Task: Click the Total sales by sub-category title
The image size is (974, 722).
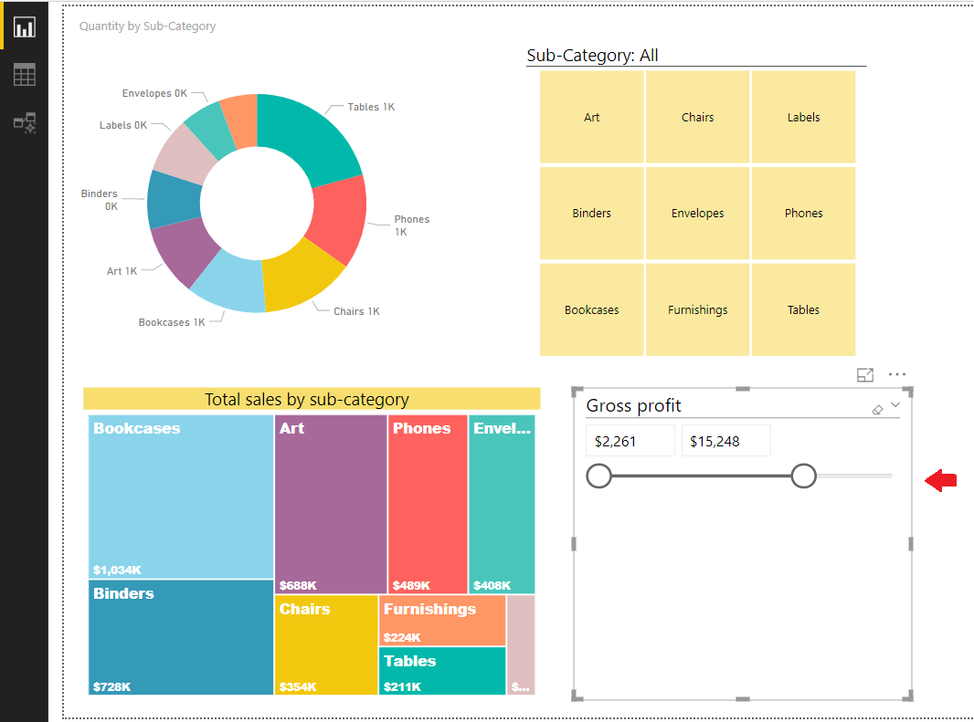Action: click(x=307, y=399)
